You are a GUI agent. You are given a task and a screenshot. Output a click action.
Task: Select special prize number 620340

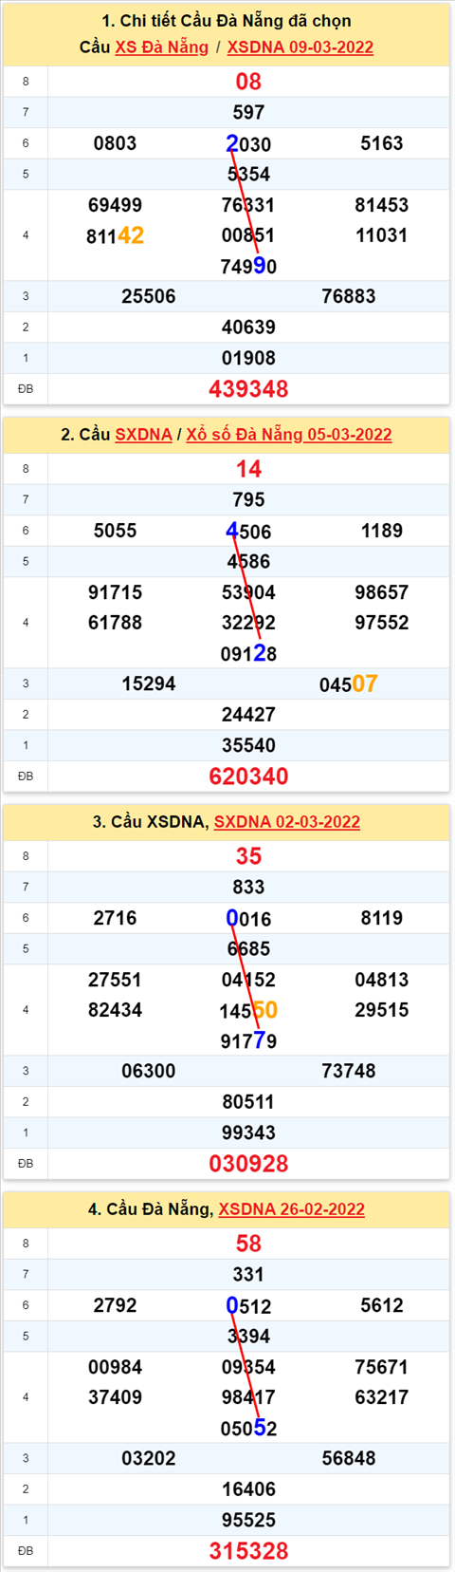[x=248, y=776]
